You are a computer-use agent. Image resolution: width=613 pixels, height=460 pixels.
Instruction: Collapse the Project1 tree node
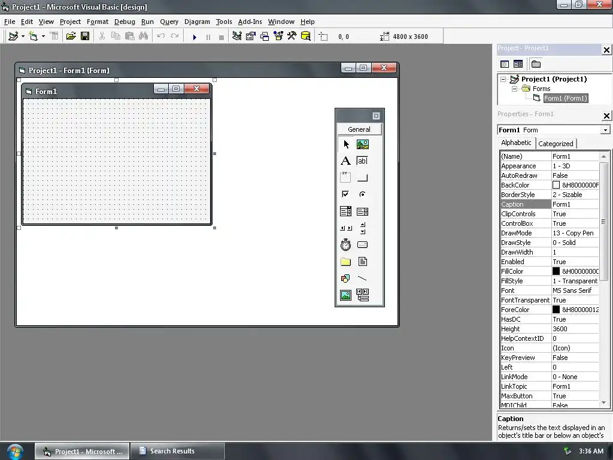503,79
